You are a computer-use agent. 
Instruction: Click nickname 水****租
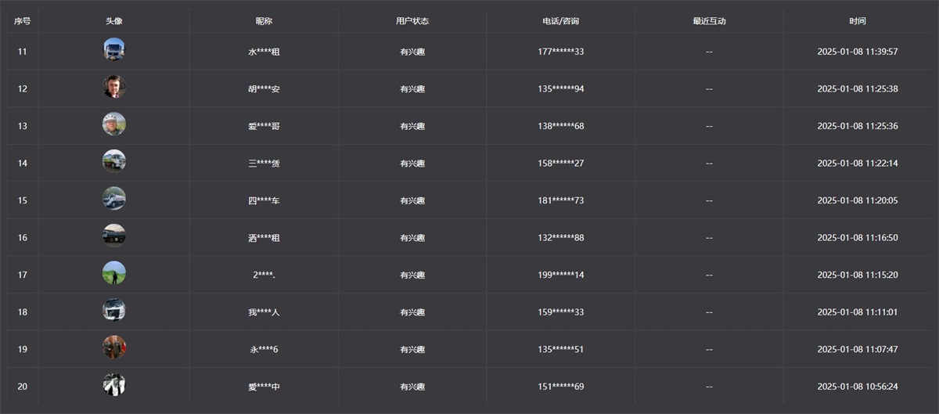coord(264,52)
